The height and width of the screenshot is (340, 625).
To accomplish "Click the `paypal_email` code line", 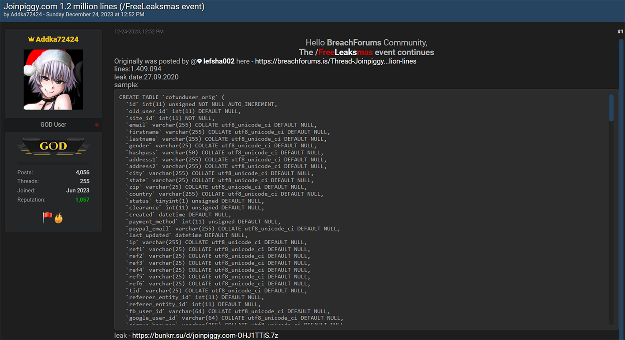I will coord(233,228).
